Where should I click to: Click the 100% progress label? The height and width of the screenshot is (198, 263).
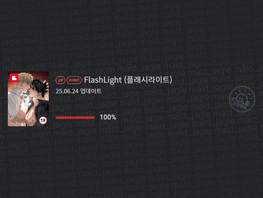coord(108,117)
